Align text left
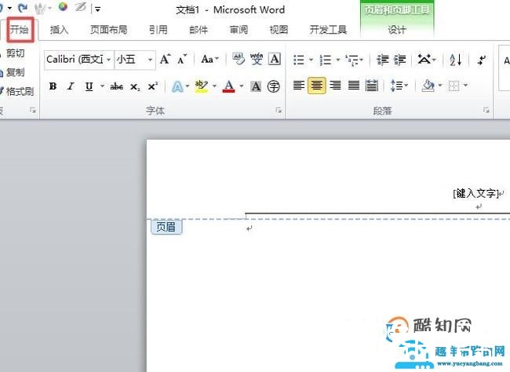510x372 pixels. [x=299, y=86]
